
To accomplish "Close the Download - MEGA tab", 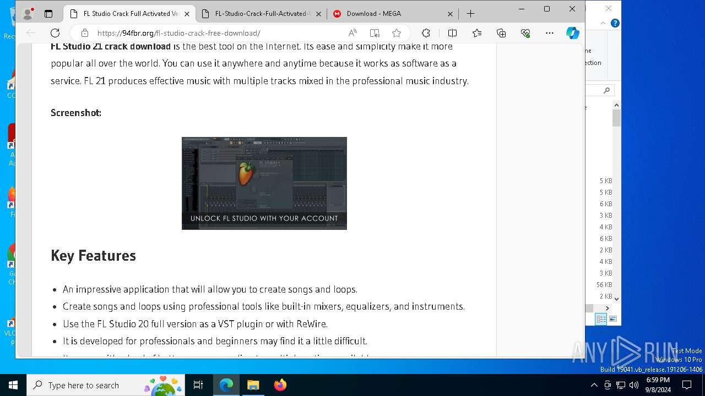I will pyautogui.click(x=450, y=14).
